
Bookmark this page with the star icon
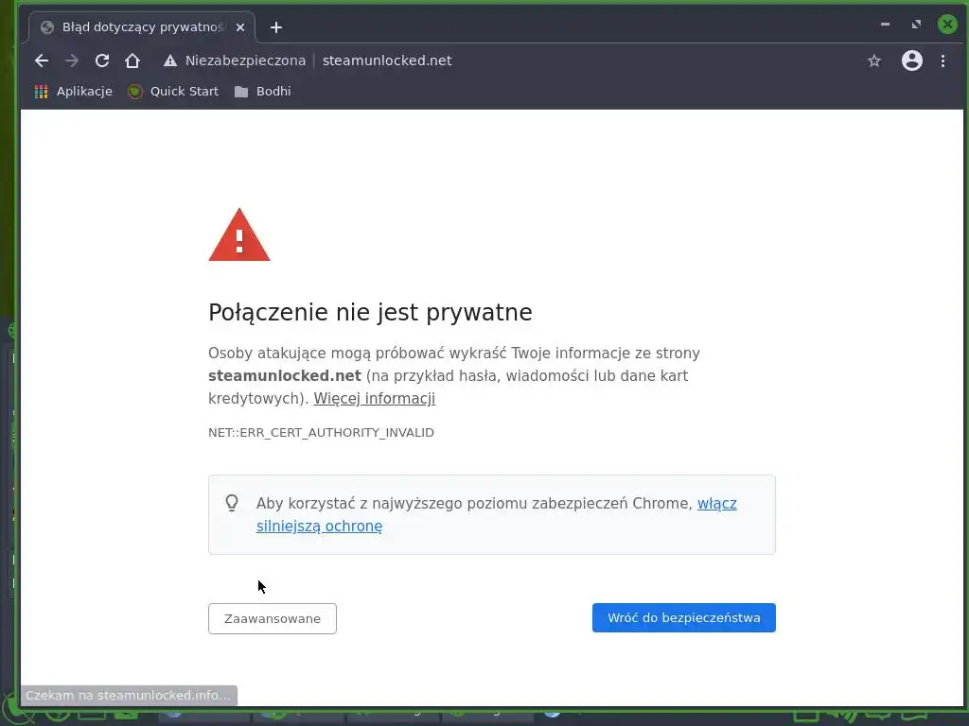[x=873, y=60]
